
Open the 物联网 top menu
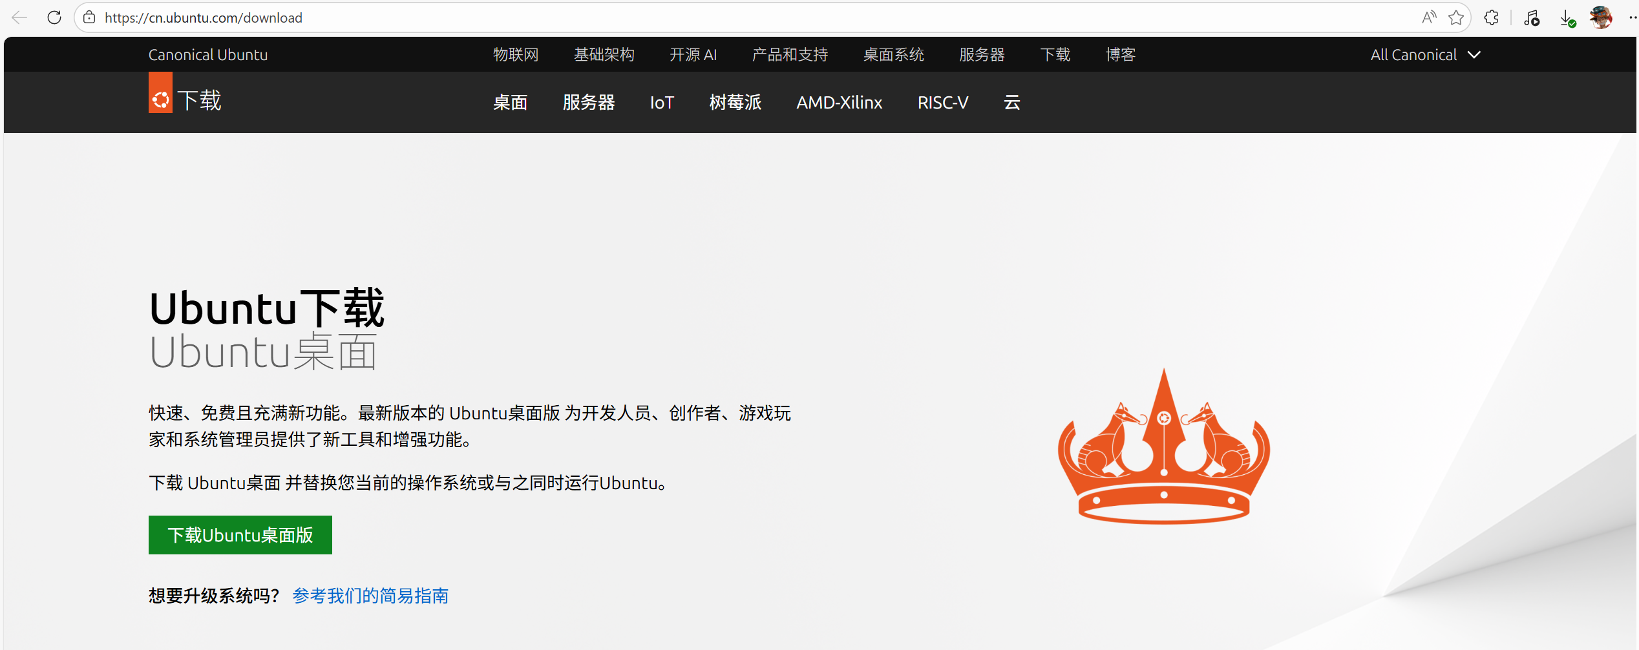[516, 55]
